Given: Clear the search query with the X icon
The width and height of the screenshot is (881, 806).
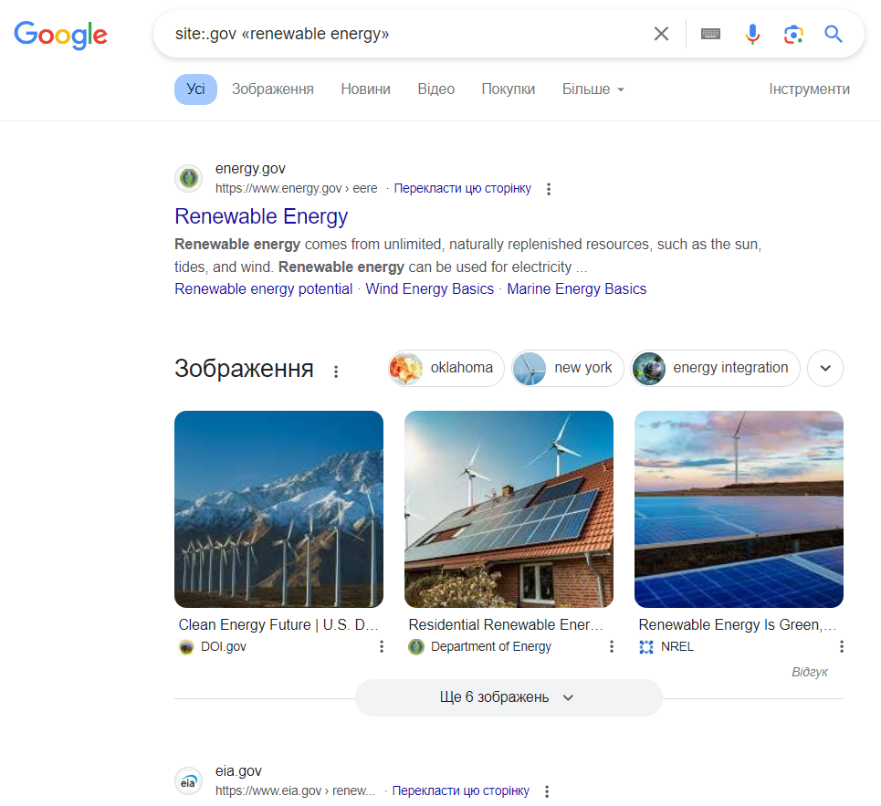Looking at the screenshot, I should pyautogui.click(x=661, y=33).
